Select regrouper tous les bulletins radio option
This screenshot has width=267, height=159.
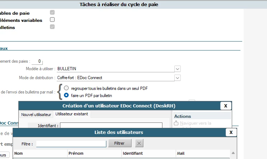point(66,88)
